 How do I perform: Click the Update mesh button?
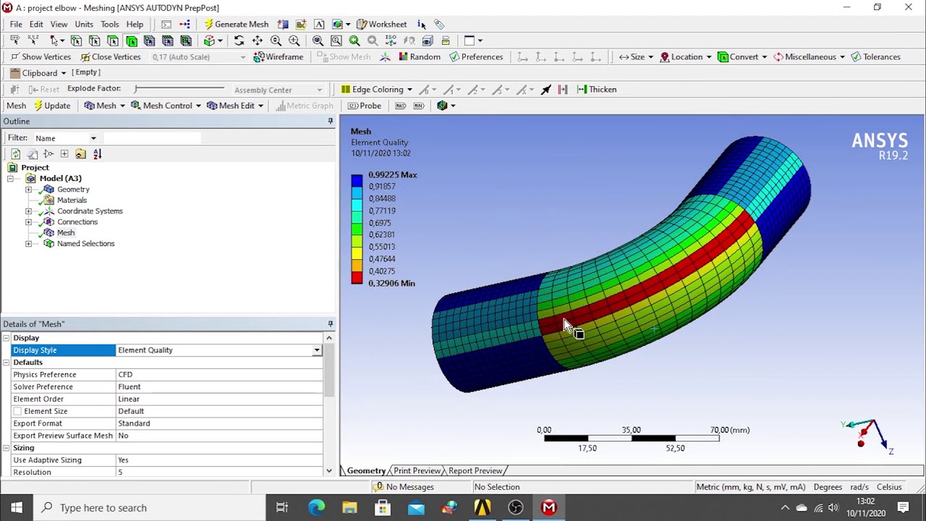pos(51,106)
